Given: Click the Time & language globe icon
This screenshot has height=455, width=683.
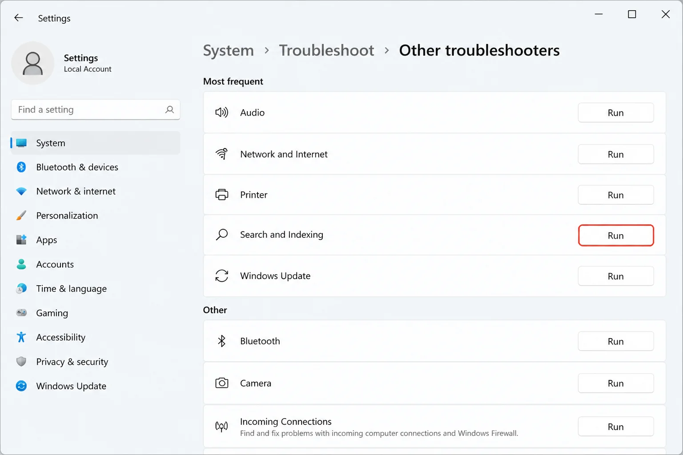Looking at the screenshot, I should tap(21, 289).
